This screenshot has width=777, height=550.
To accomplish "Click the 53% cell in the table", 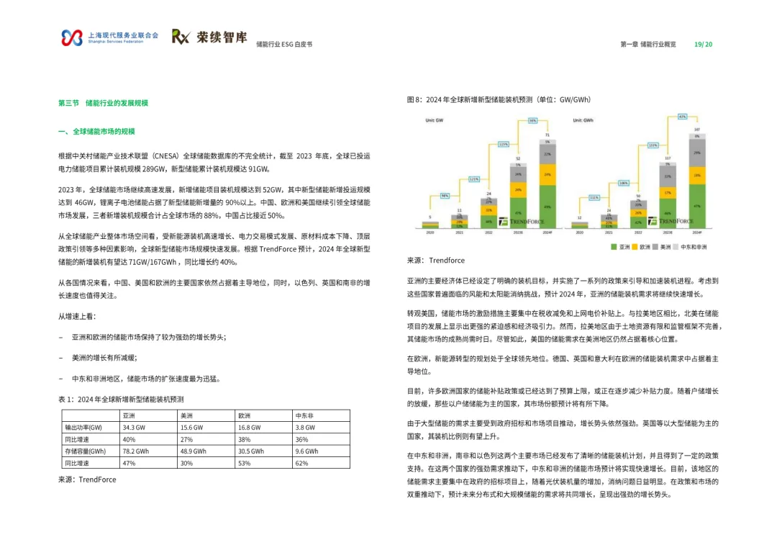I will [x=244, y=463].
